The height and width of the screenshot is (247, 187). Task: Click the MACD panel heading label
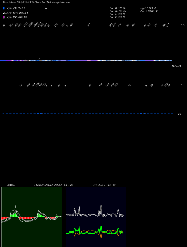[x=11, y=185]
